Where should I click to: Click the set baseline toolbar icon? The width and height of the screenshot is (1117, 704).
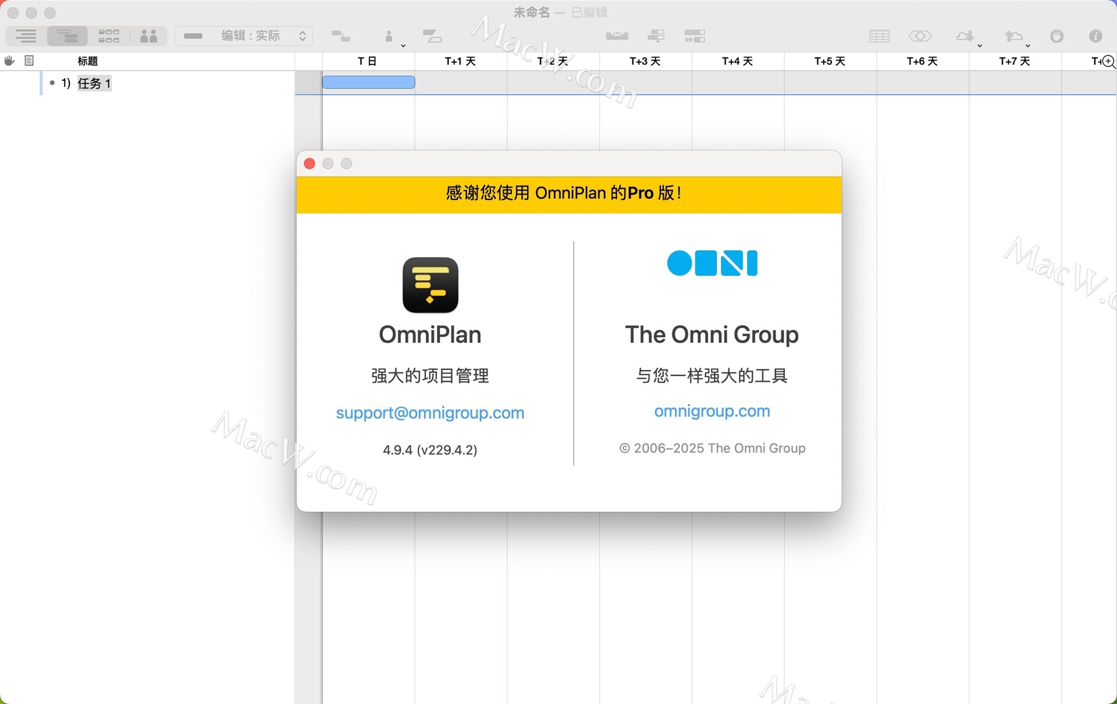[432, 36]
